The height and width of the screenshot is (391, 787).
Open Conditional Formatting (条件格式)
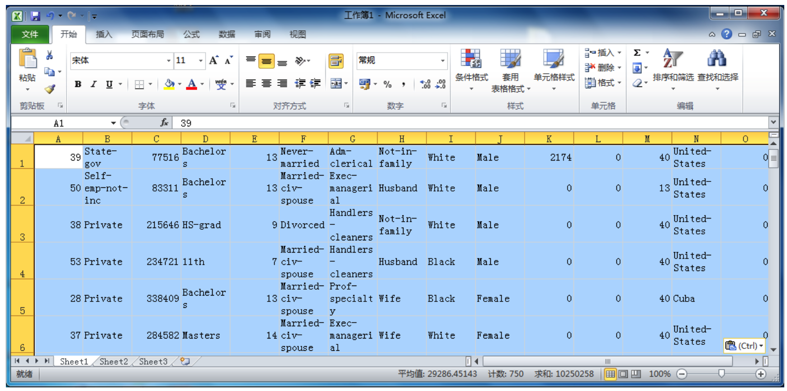(471, 70)
